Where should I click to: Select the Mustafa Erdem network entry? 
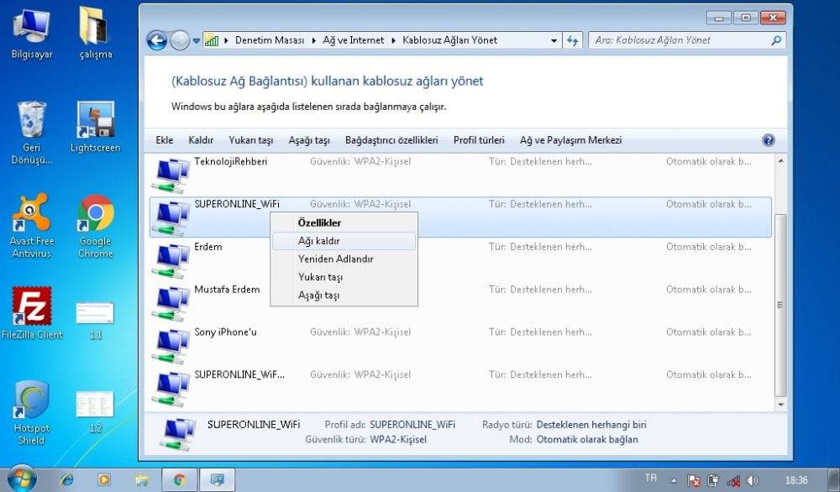tap(460, 302)
